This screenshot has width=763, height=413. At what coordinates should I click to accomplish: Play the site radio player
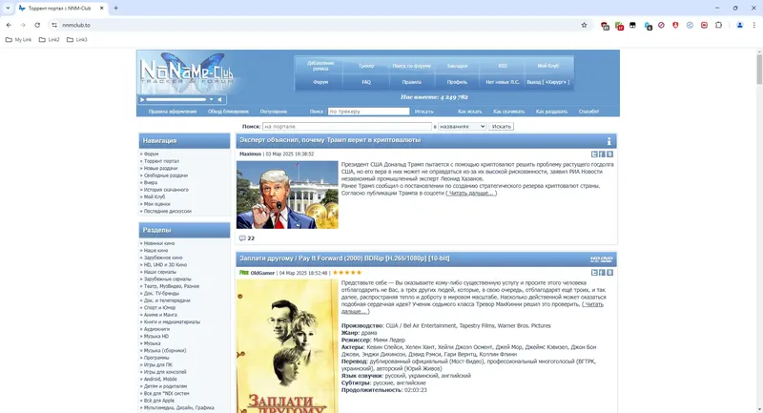pyautogui.click(x=142, y=100)
